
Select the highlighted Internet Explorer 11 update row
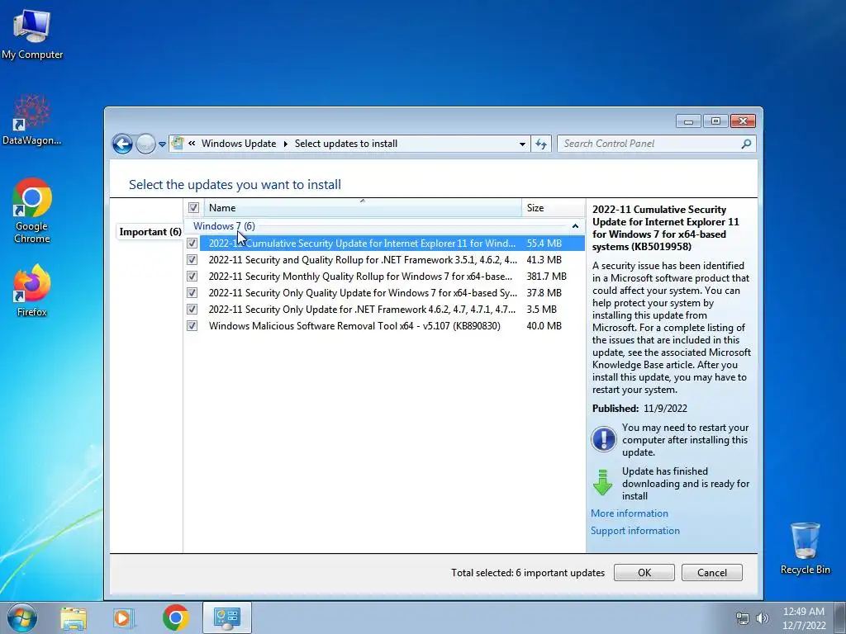[392, 244]
